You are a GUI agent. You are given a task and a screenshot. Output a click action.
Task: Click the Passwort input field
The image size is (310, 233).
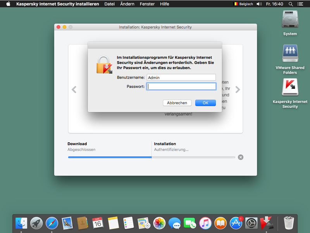pos(181,86)
